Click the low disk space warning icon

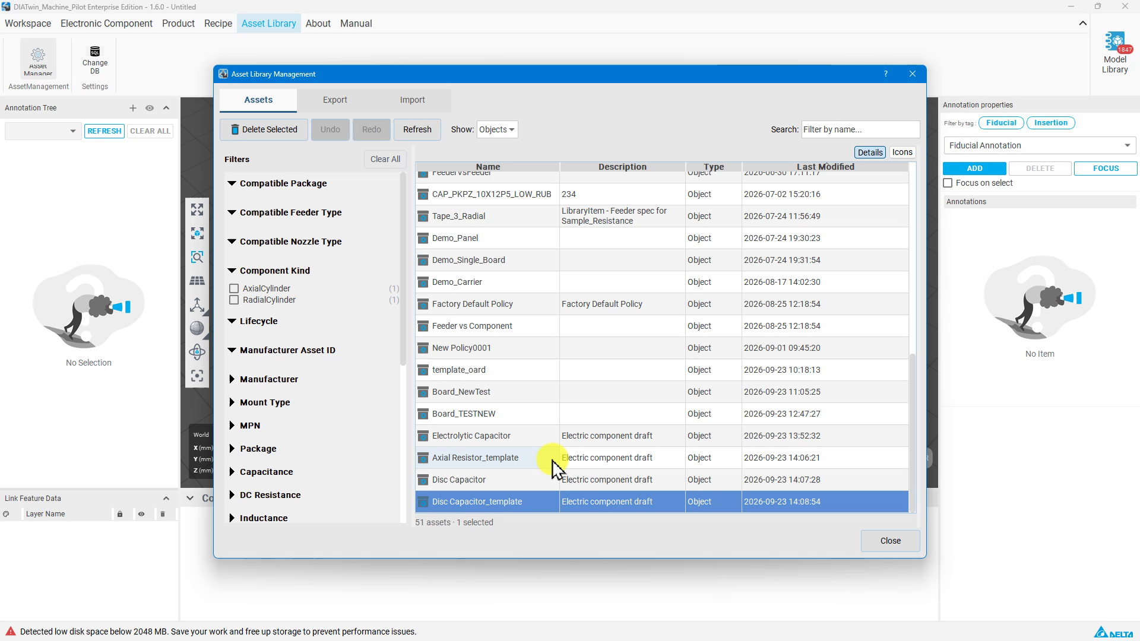coord(10,632)
